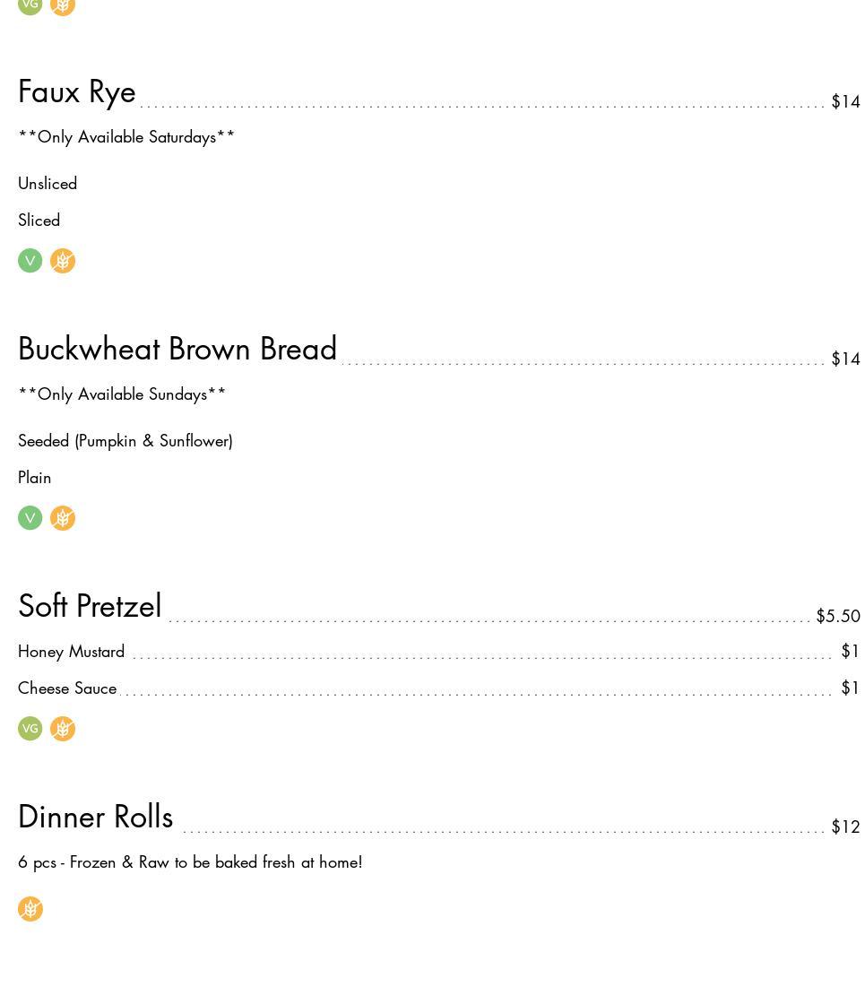Choose the Unsliced option for Faux Rye
This screenshot has width=865, height=1004.
pos(48,184)
